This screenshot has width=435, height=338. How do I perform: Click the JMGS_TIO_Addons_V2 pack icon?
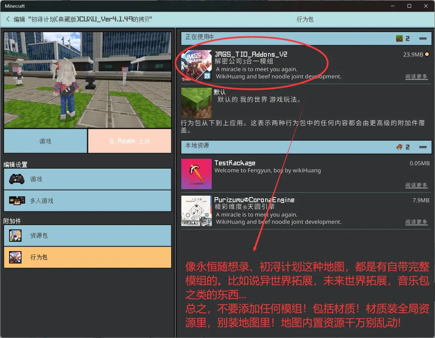pyautogui.click(x=196, y=65)
